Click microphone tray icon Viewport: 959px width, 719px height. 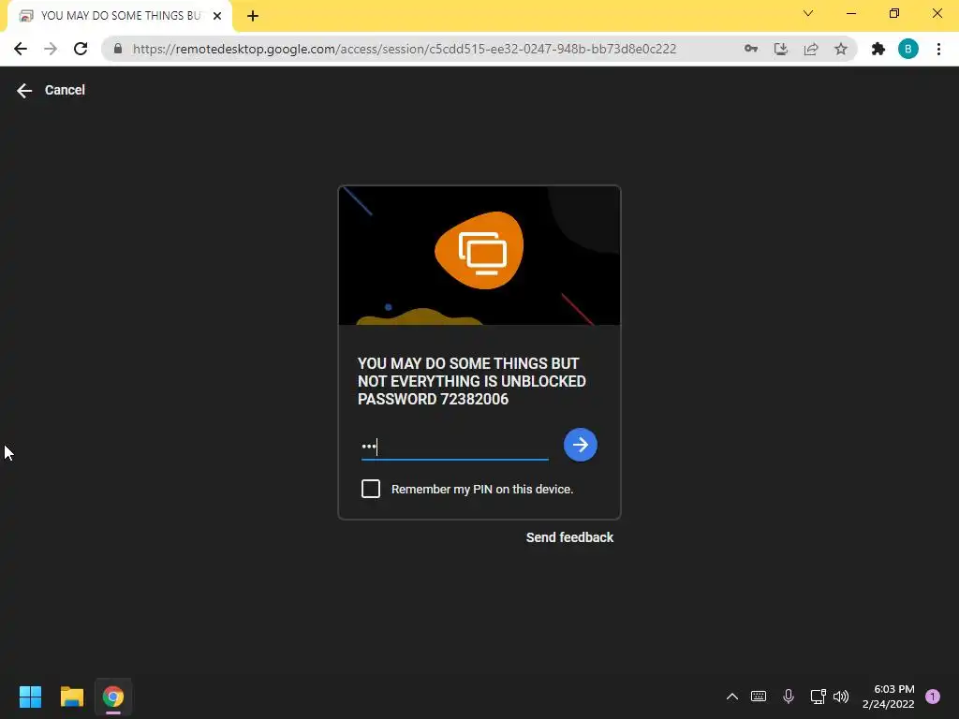pyautogui.click(x=789, y=697)
